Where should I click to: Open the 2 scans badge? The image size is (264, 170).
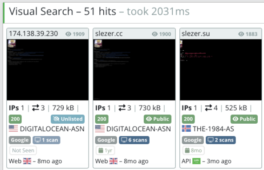220,140
